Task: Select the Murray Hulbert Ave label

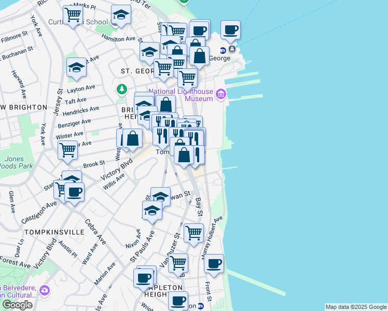Action: (212, 238)
